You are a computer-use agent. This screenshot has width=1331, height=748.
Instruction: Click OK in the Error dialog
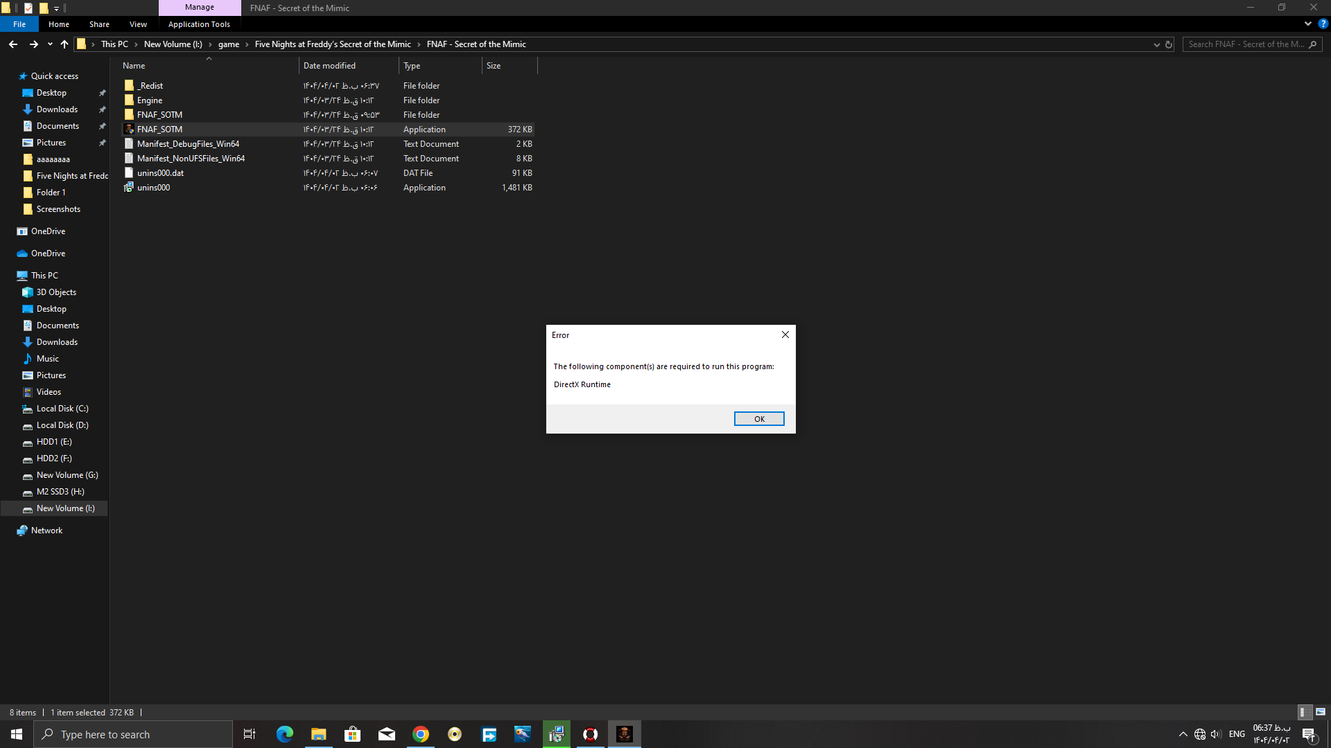click(x=759, y=419)
